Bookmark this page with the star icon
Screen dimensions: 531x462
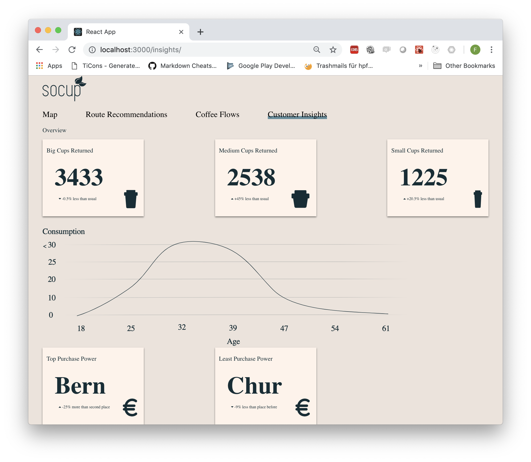point(333,50)
